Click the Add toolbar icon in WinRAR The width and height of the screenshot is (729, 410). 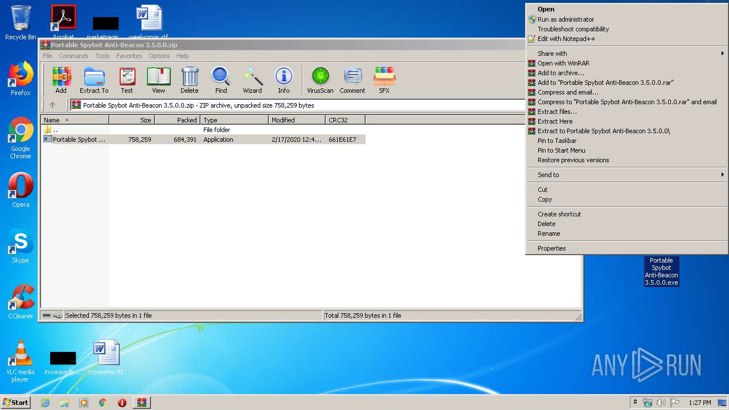(61, 80)
